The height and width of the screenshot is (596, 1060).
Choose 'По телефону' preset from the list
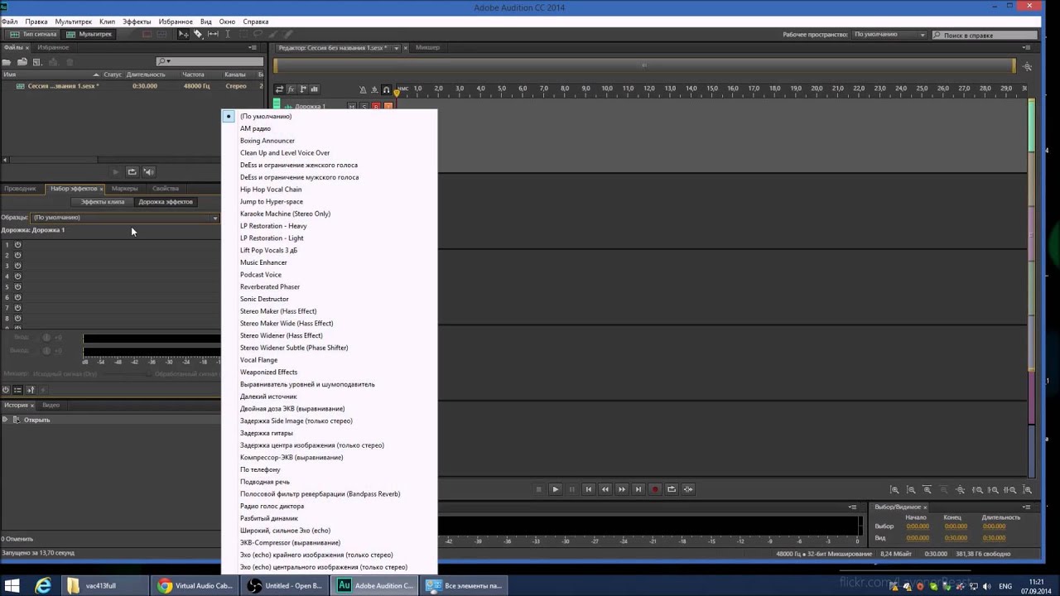point(260,469)
